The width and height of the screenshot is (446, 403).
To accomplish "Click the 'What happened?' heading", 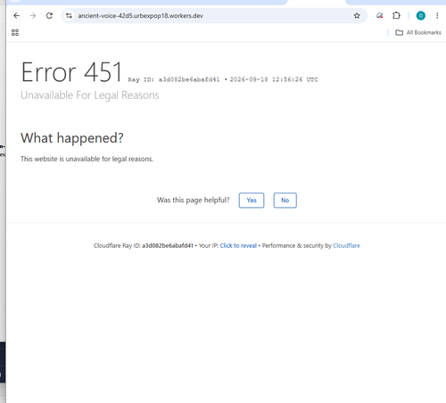I will point(72,138).
